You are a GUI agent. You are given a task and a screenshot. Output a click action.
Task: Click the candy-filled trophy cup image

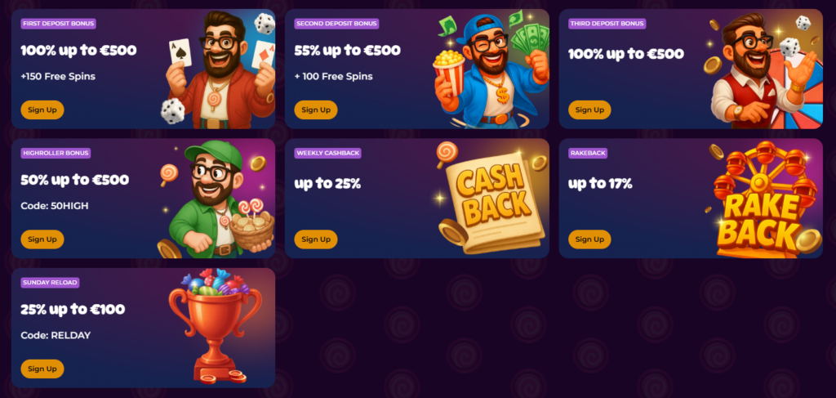pyautogui.click(x=216, y=327)
